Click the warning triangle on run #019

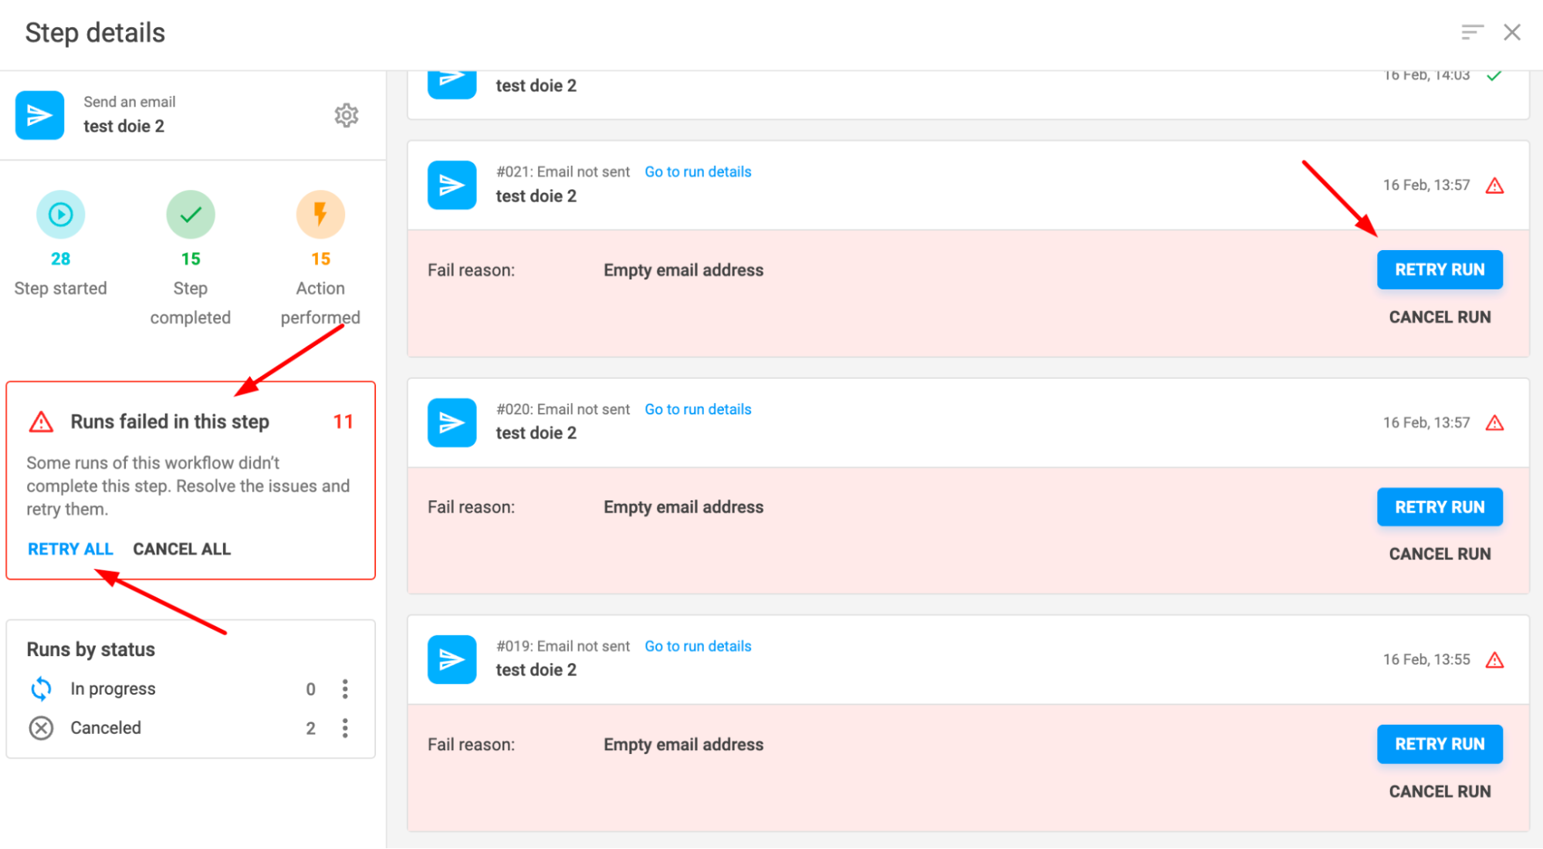[x=1495, y=660]
